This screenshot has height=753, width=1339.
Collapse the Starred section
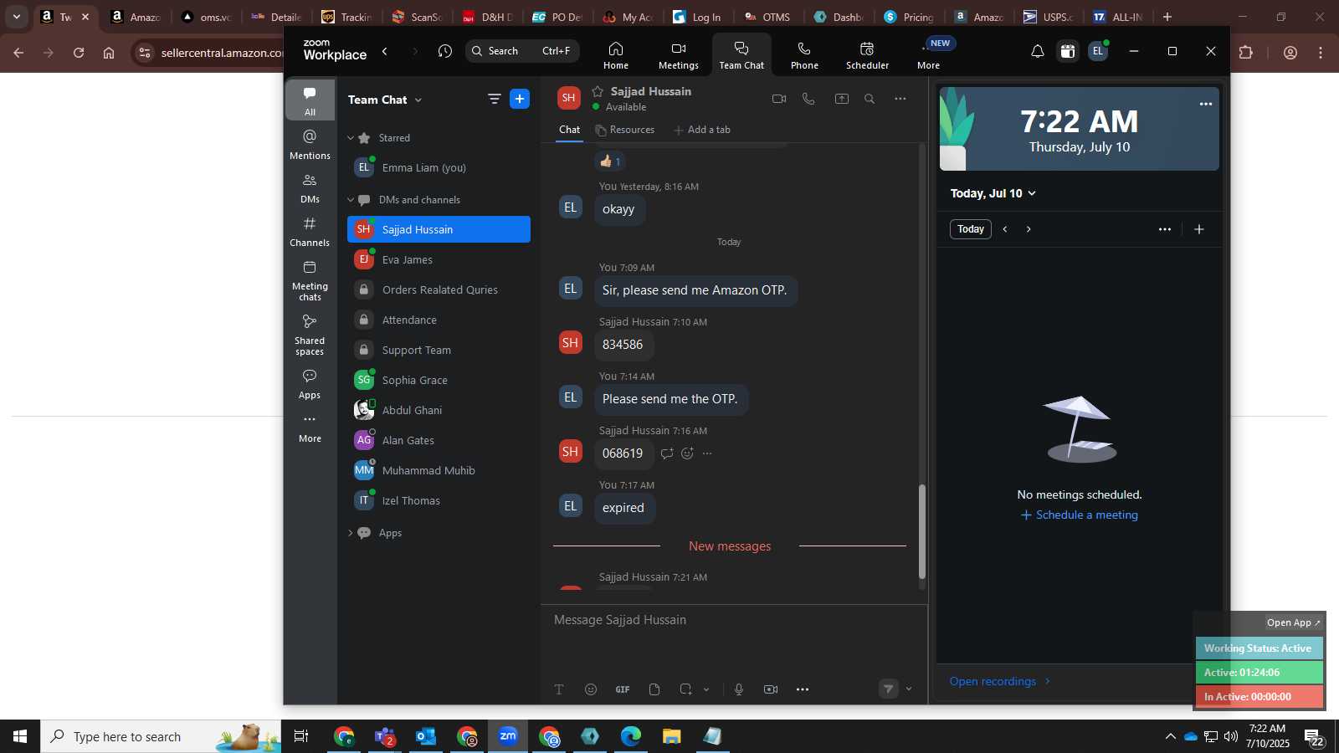pyautogui.click(x=351, y=138)
